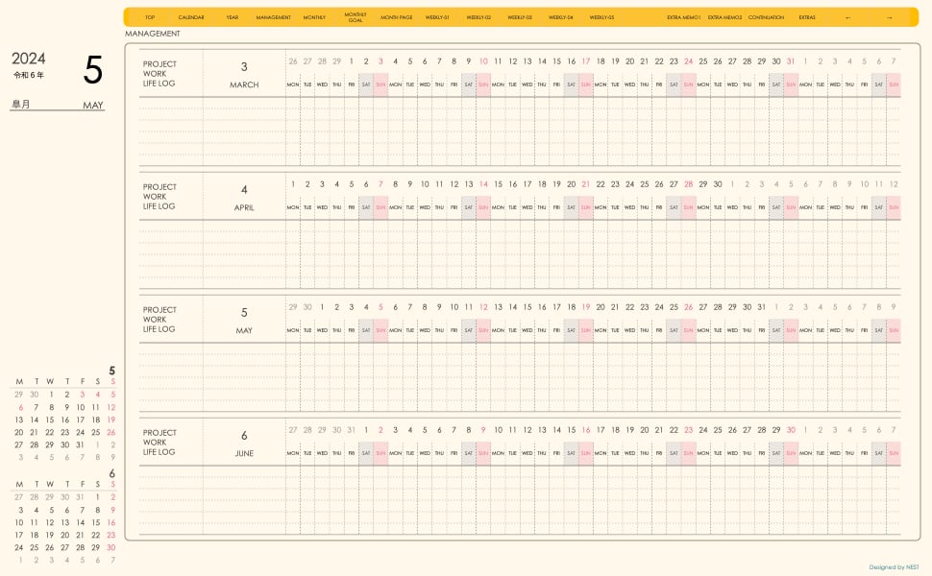Select May 12 in the mini calendar
932x576 pixels.
[x=111, y=407]
